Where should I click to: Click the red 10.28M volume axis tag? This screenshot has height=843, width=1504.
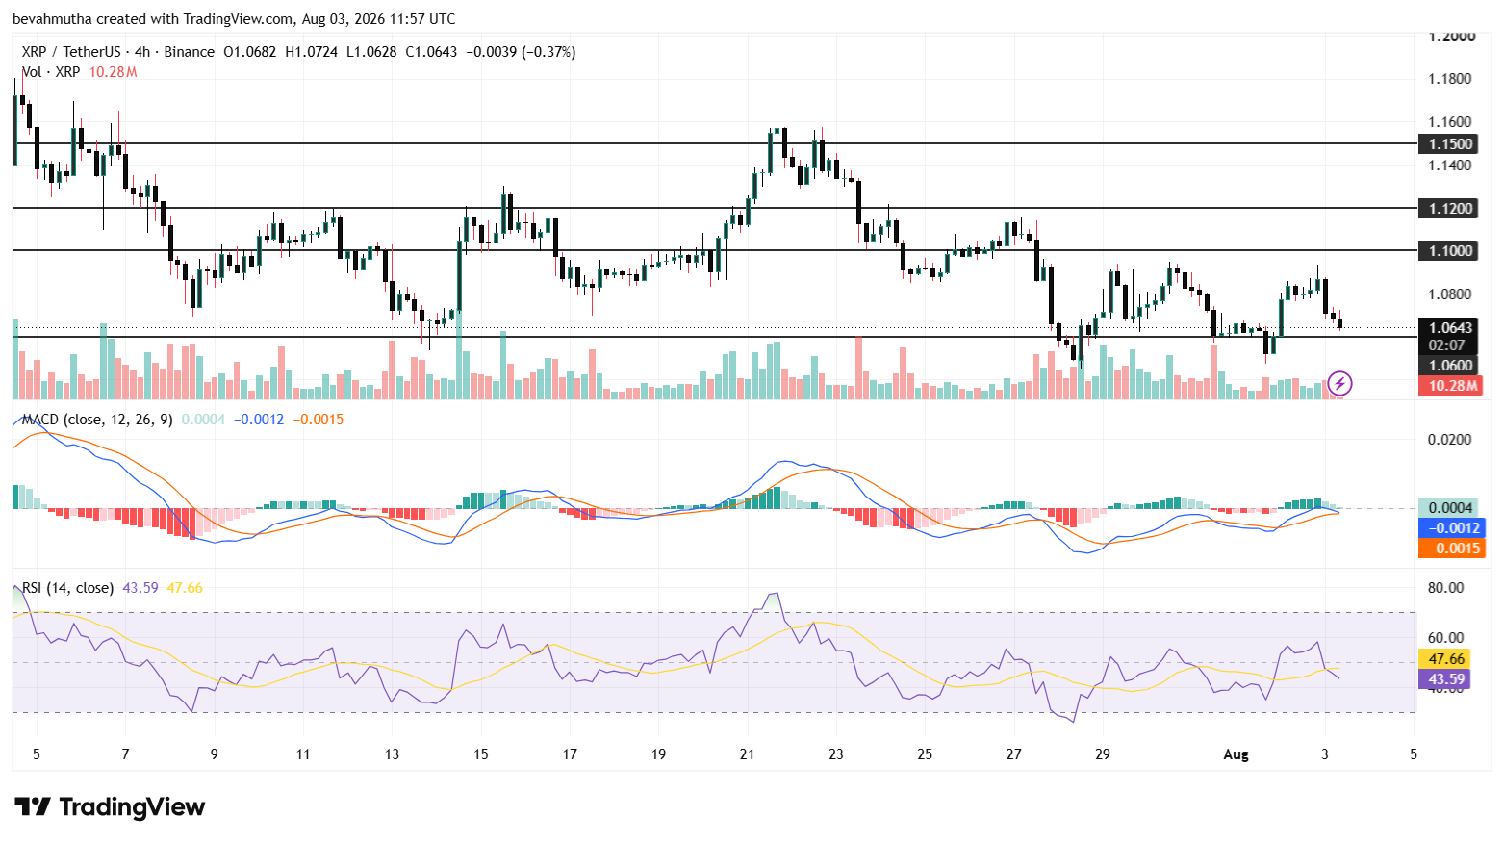pos(1450,386)
